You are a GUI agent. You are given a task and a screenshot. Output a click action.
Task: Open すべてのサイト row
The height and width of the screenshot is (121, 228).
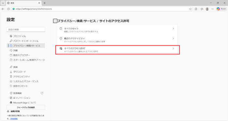pyautogui.click(x=117, y=30)
